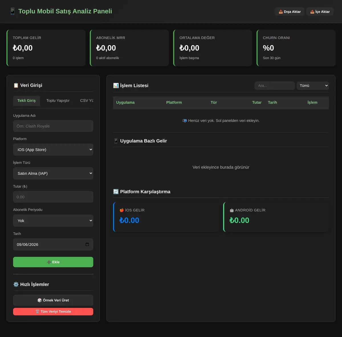This screenshot has height=337, width=342.
Task: Click the apple icon on iOS Gelir card
Action: tap(122, 210)
